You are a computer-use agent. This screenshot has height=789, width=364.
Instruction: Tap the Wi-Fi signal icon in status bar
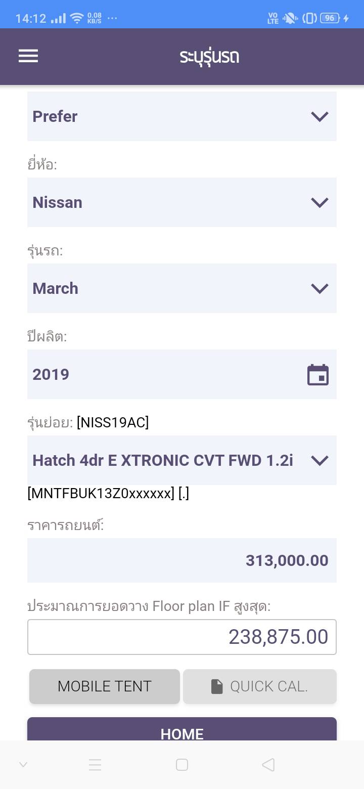pyautogui.click(x=77, y=19)
